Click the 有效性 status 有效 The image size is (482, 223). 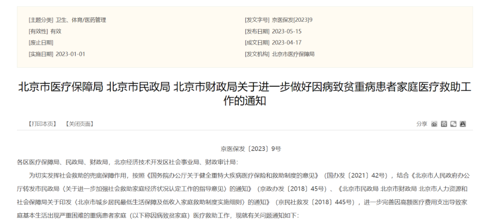point(56,31)
